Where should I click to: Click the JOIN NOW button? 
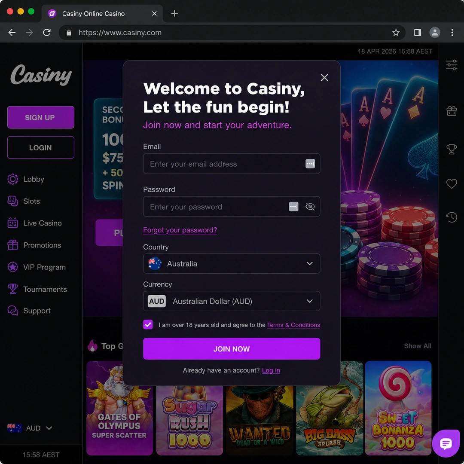(x=232, y=348)
